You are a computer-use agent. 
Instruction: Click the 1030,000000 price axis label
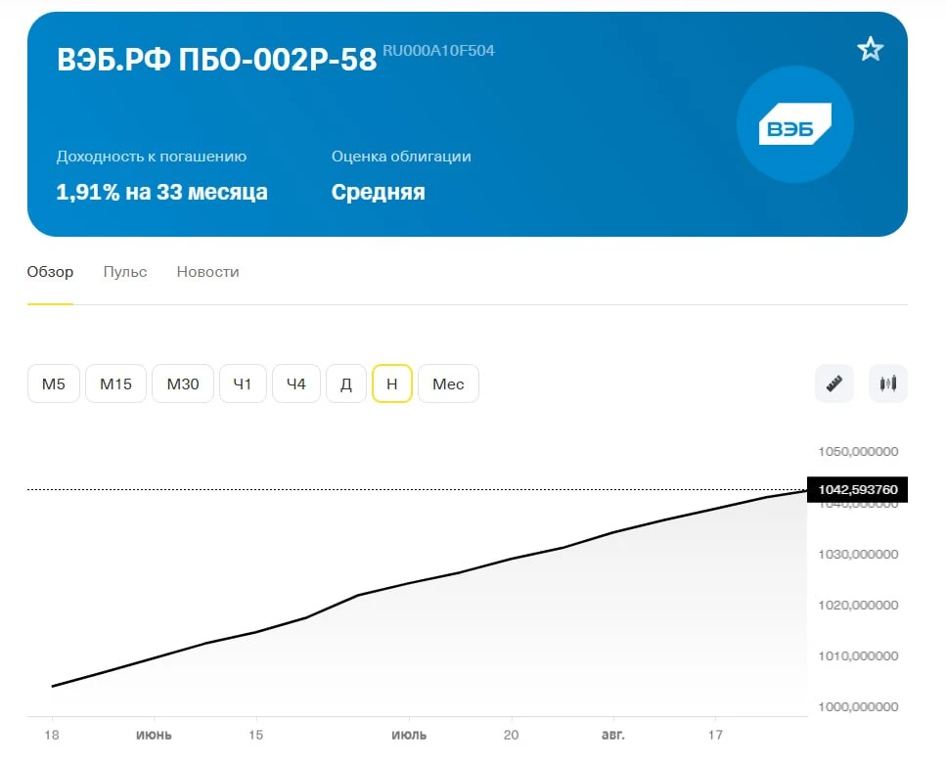coord(858,554)
